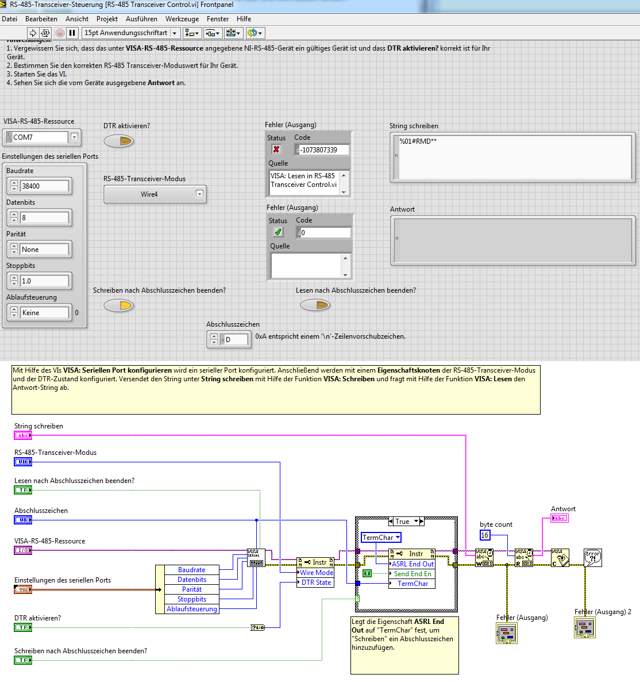The width and height of the screenshot is (640, 682).
Task: Open the application font dropdown
Action: point(175,33)
